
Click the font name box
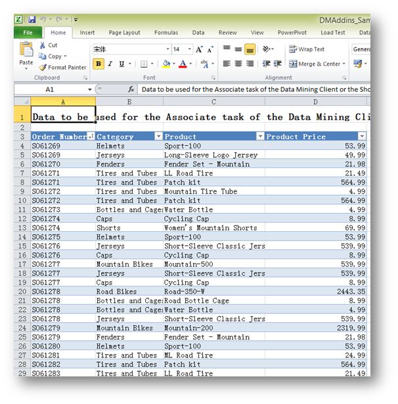(x=129, y=49)
